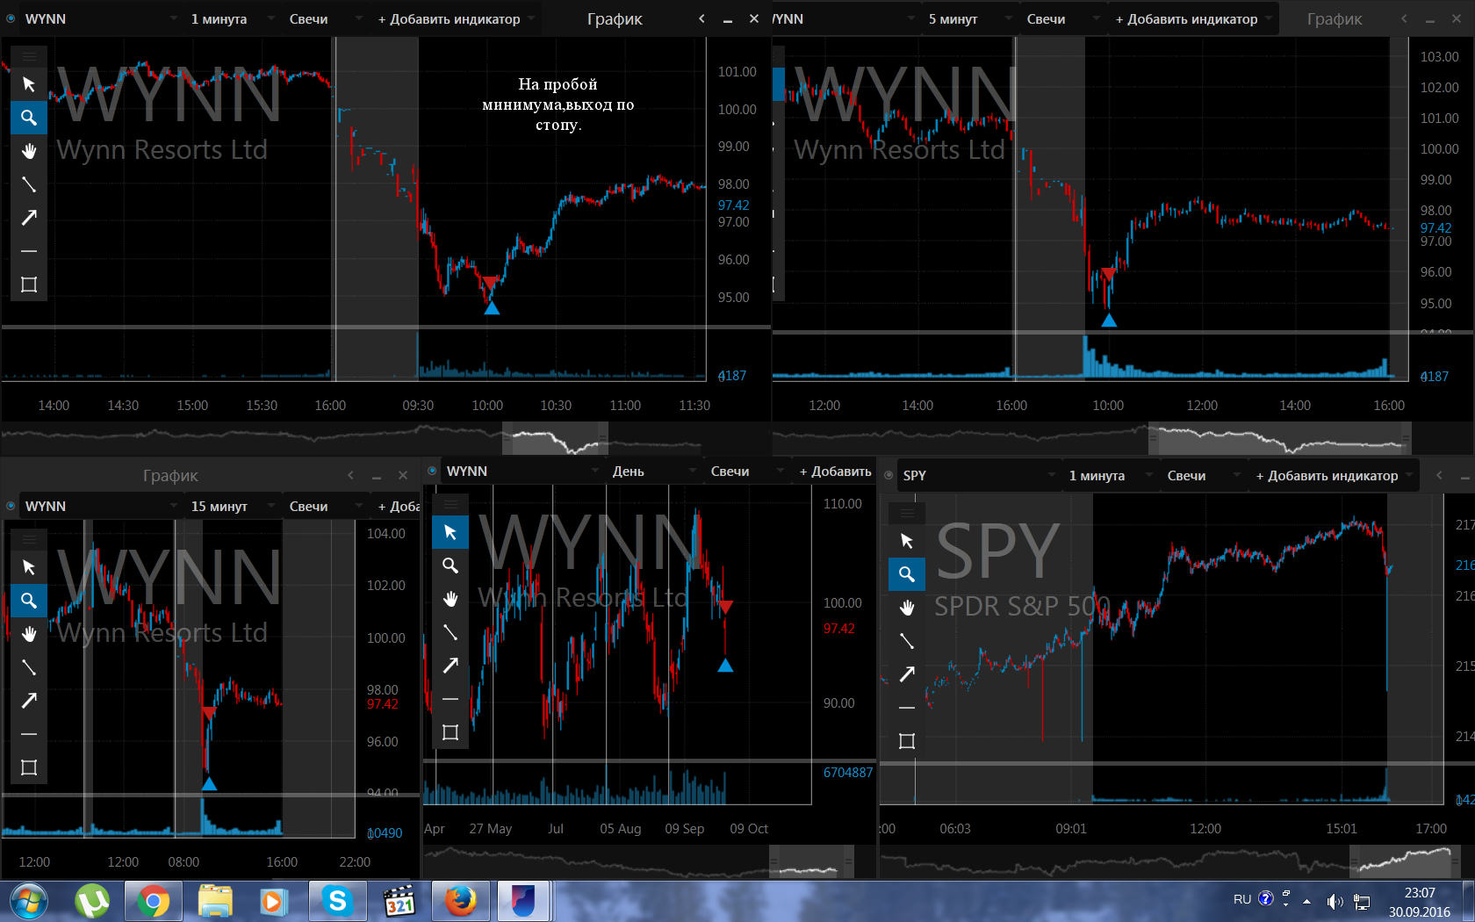Open Skype from taskbar

click(x=338, y=901)
